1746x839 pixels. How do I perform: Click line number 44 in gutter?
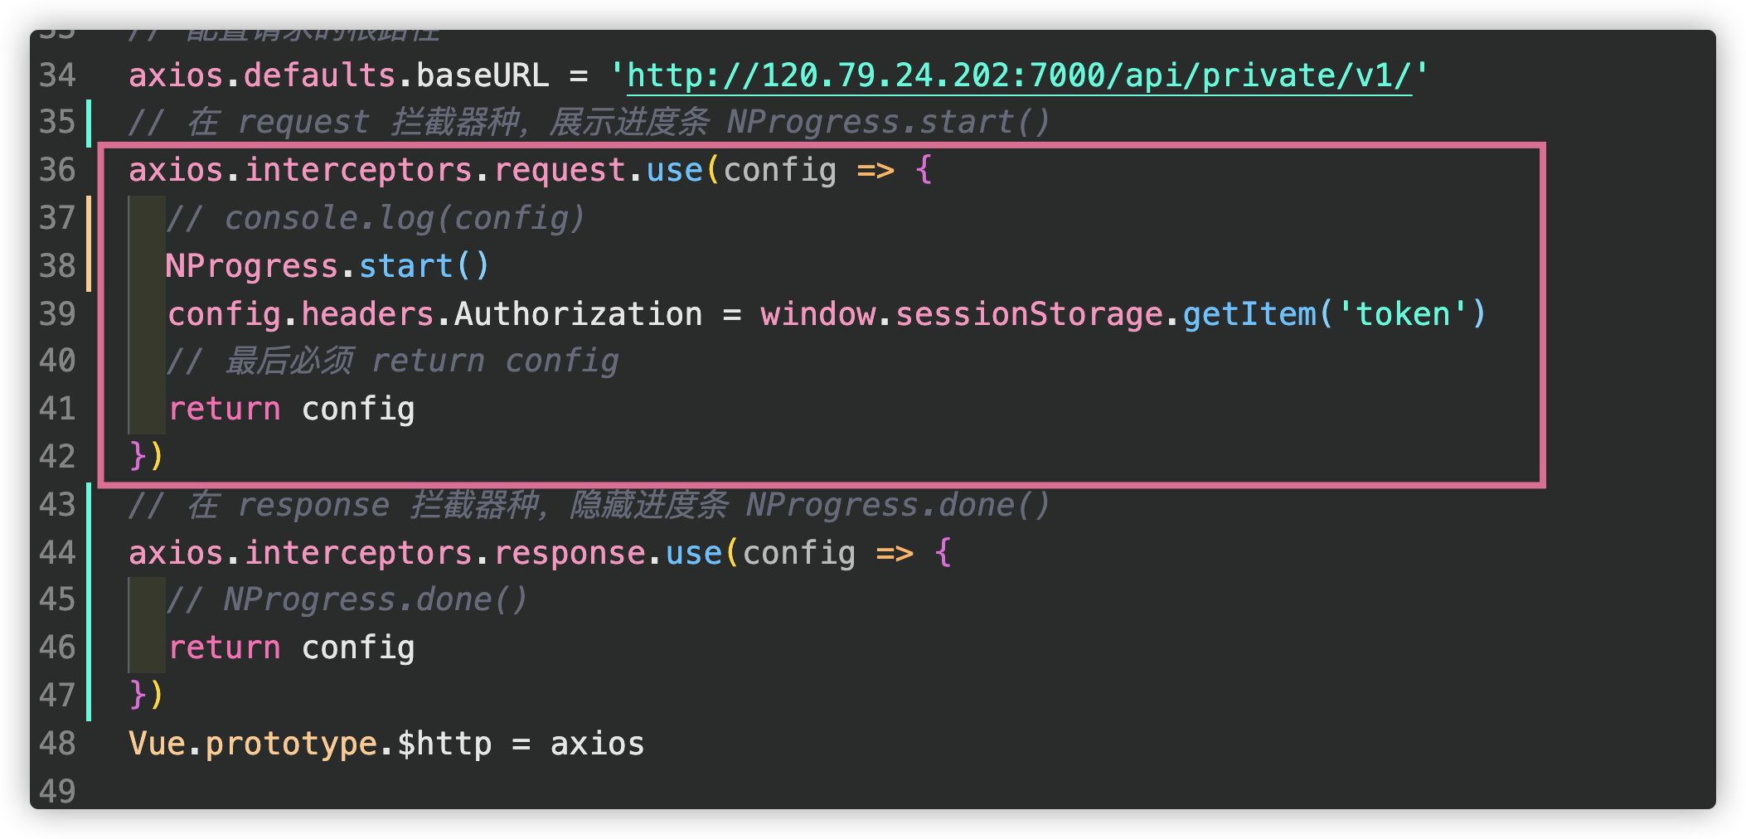click(57, 552)
